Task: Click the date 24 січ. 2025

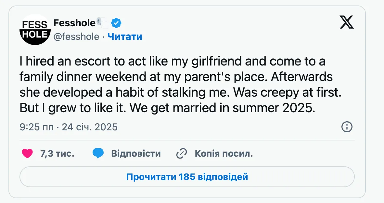Action: point(89,127)
